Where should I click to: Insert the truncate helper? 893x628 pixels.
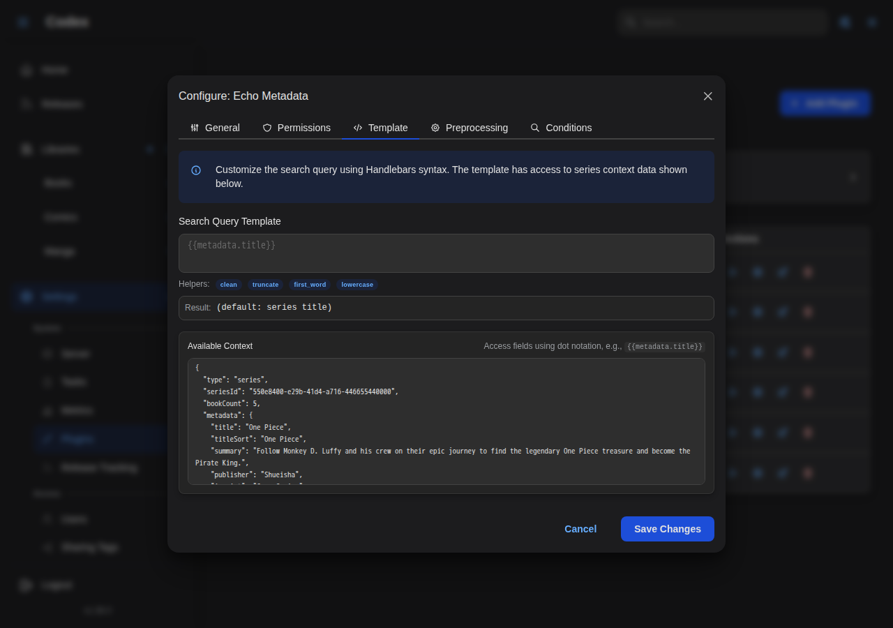pos(265,285)
